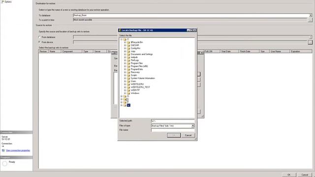The image size is (315, 177).
Task: Click the System Volume Information folder icon
Action: tap(128, 78)
